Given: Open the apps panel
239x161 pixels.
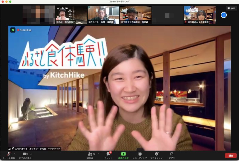Looking at the screenshot, I should coord(171,155).
